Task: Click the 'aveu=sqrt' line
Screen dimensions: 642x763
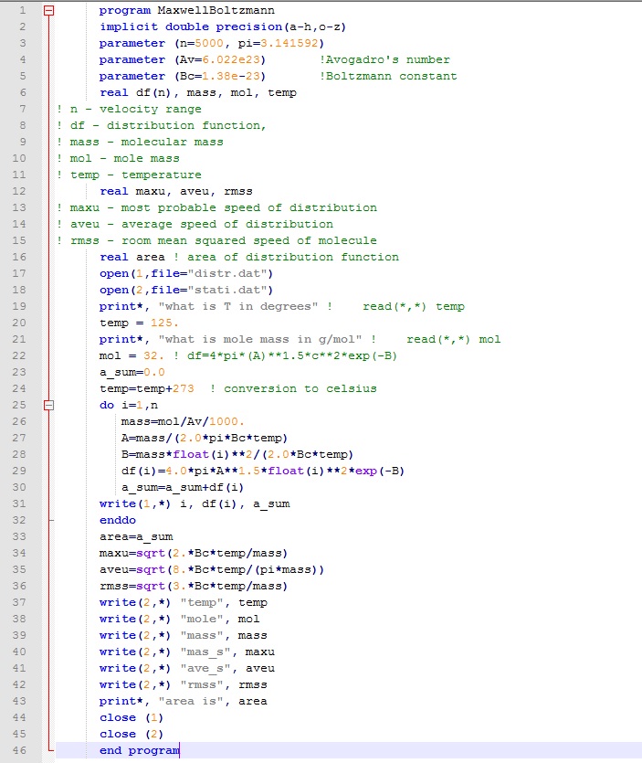Action: click(x=212, y=570)
